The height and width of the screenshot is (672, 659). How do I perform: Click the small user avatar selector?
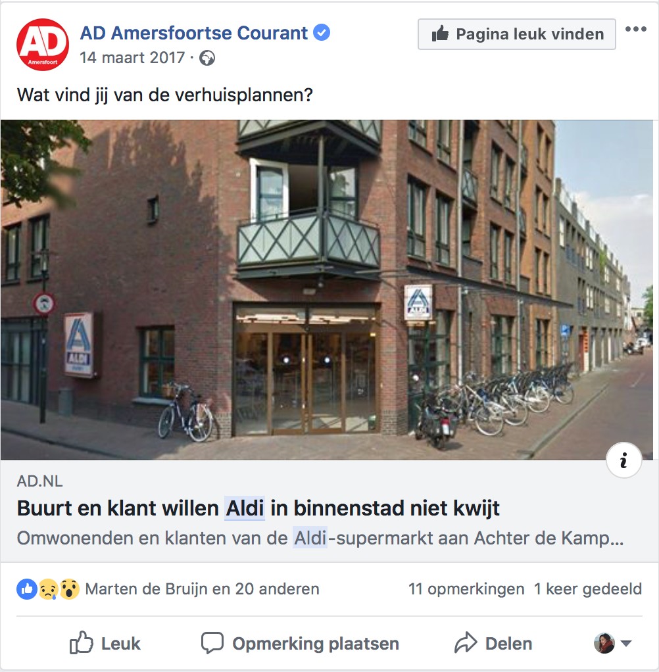click(x=604, y=643)
